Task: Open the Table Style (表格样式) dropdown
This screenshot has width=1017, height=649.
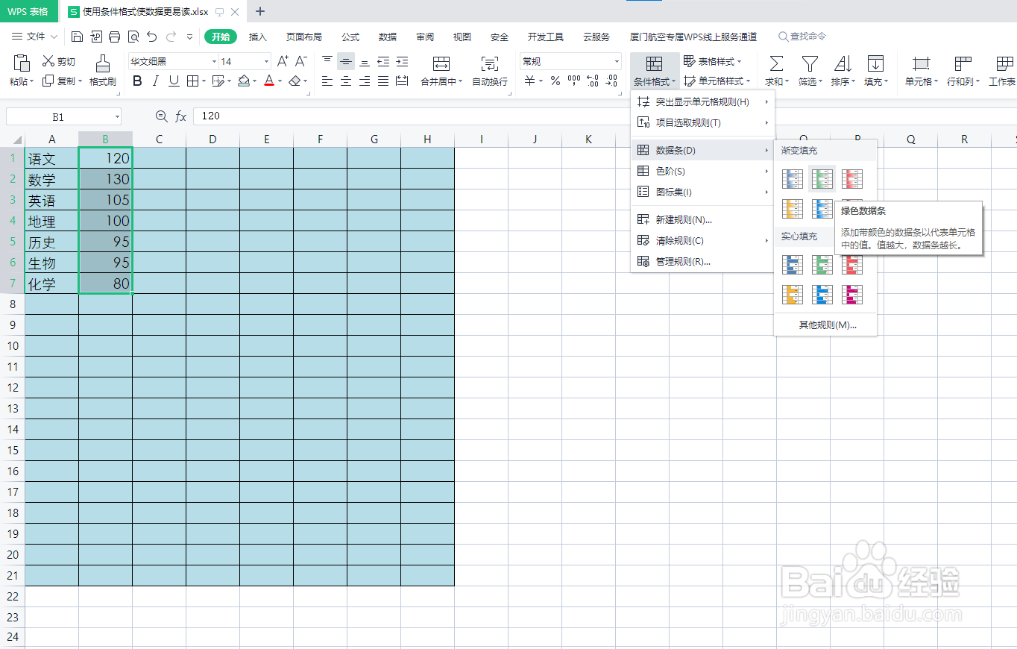Action: point(712,62)
